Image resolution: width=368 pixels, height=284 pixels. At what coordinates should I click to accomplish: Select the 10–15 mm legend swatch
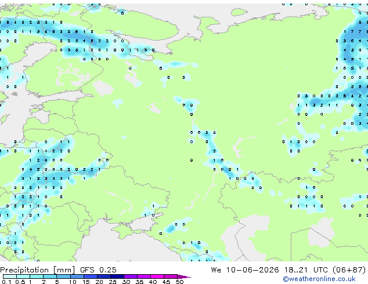point(77,276)
